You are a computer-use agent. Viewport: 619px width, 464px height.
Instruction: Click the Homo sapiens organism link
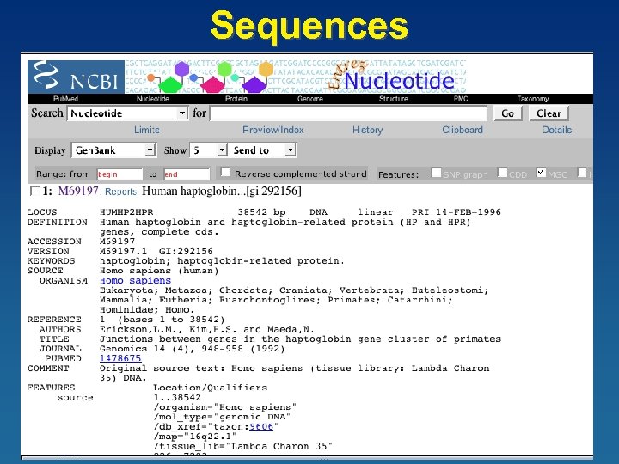pyautogui.click(x=135, y=280)
